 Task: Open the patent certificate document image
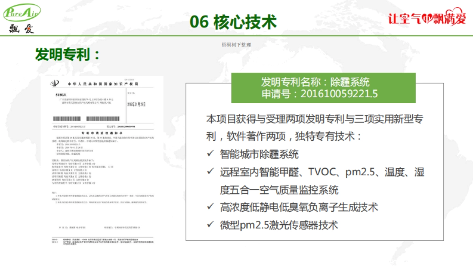102,162
